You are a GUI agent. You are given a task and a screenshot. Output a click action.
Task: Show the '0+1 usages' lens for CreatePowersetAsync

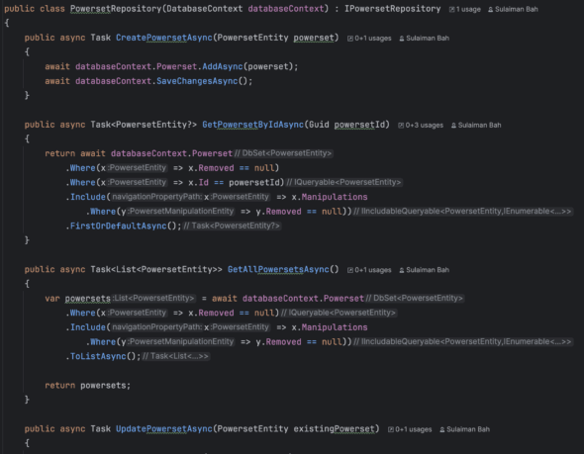click(369, 39)
